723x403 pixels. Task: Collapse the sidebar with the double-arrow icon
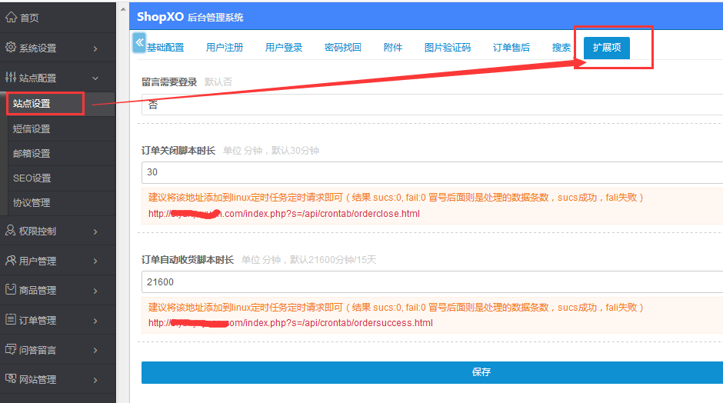139,42
